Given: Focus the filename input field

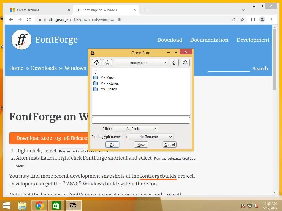Looking at the screenshot, I should (141, 120).
